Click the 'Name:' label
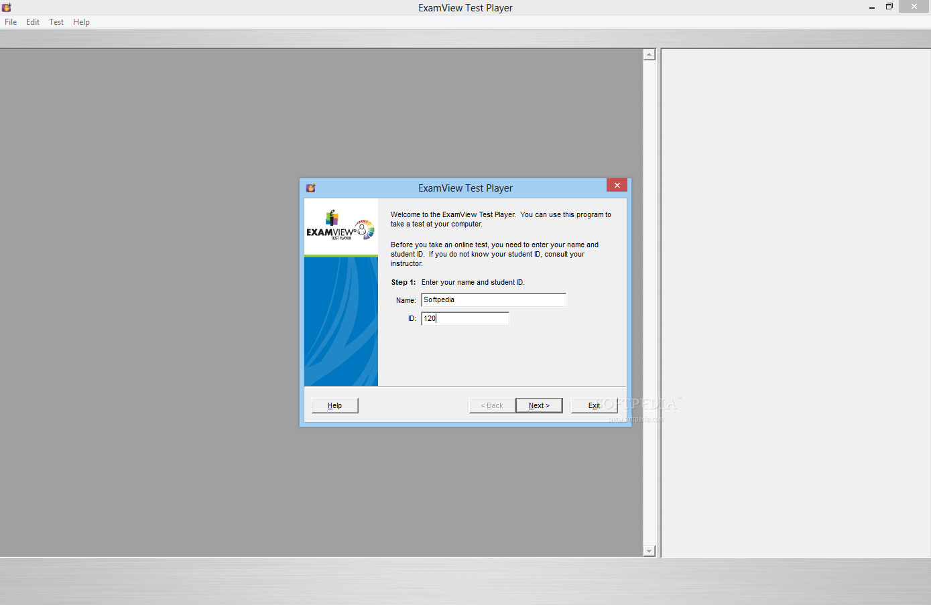The image size is (931, 605). [x=406, y=300]
